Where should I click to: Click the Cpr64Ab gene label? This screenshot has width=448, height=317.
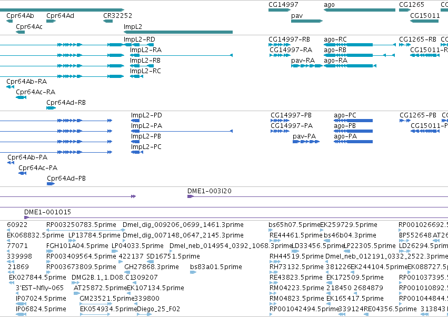[x=20, y=16]
